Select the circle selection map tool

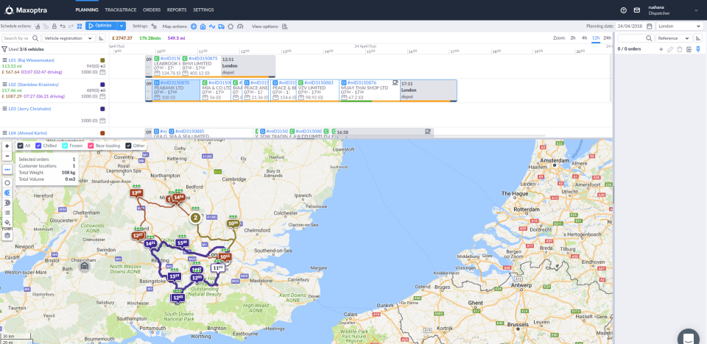click(7, 183)
